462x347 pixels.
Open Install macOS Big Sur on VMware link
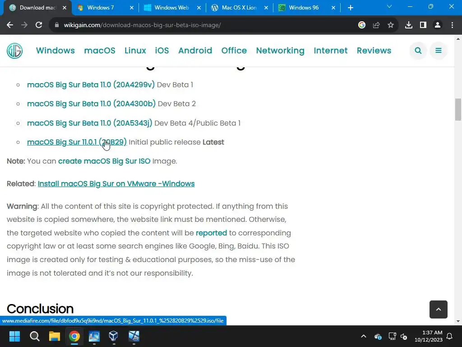coord(116,183)
